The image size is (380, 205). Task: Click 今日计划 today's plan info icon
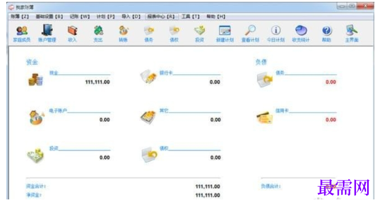pos(276,34)
